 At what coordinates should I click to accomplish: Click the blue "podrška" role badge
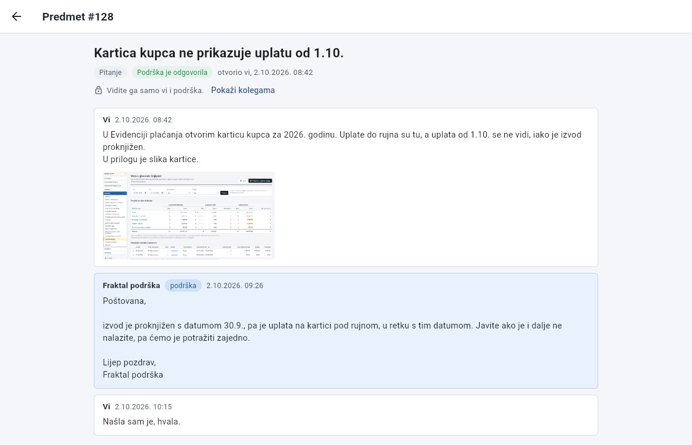(183, 286)
